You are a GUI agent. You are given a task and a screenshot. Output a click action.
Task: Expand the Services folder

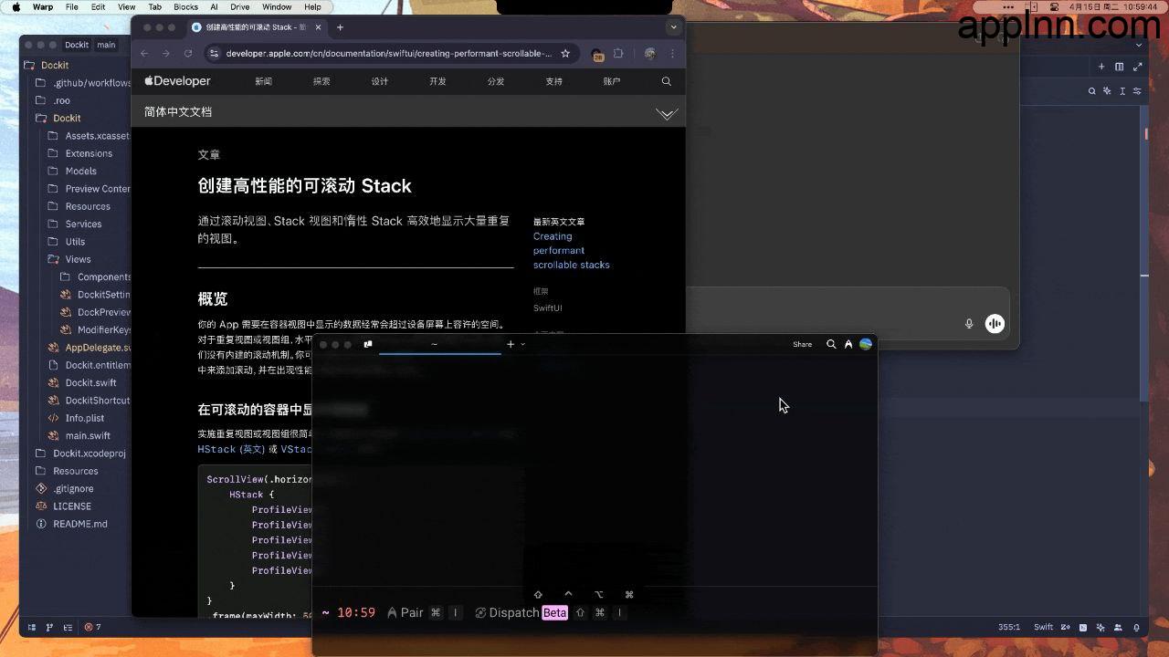(83, 224)
